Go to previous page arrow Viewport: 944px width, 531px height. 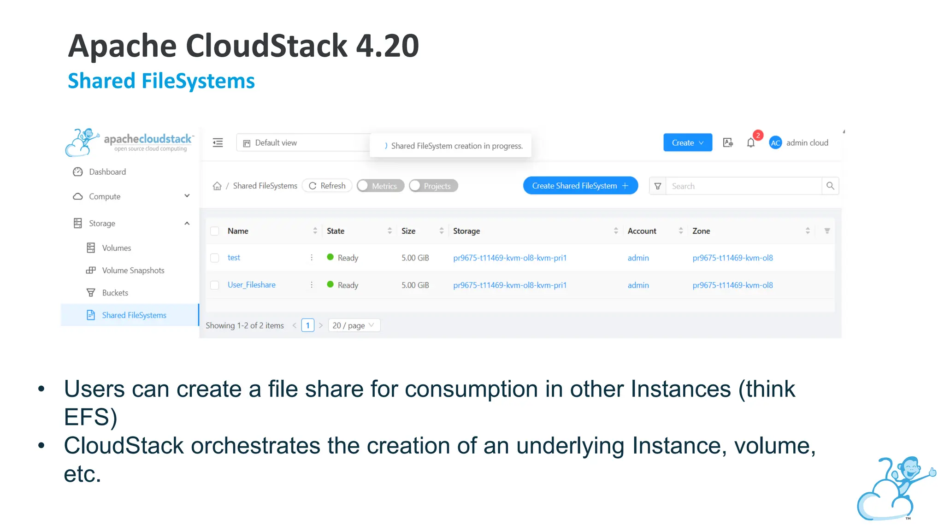295,325
